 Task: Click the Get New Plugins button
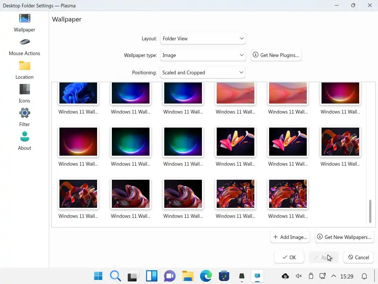point(276,55)
